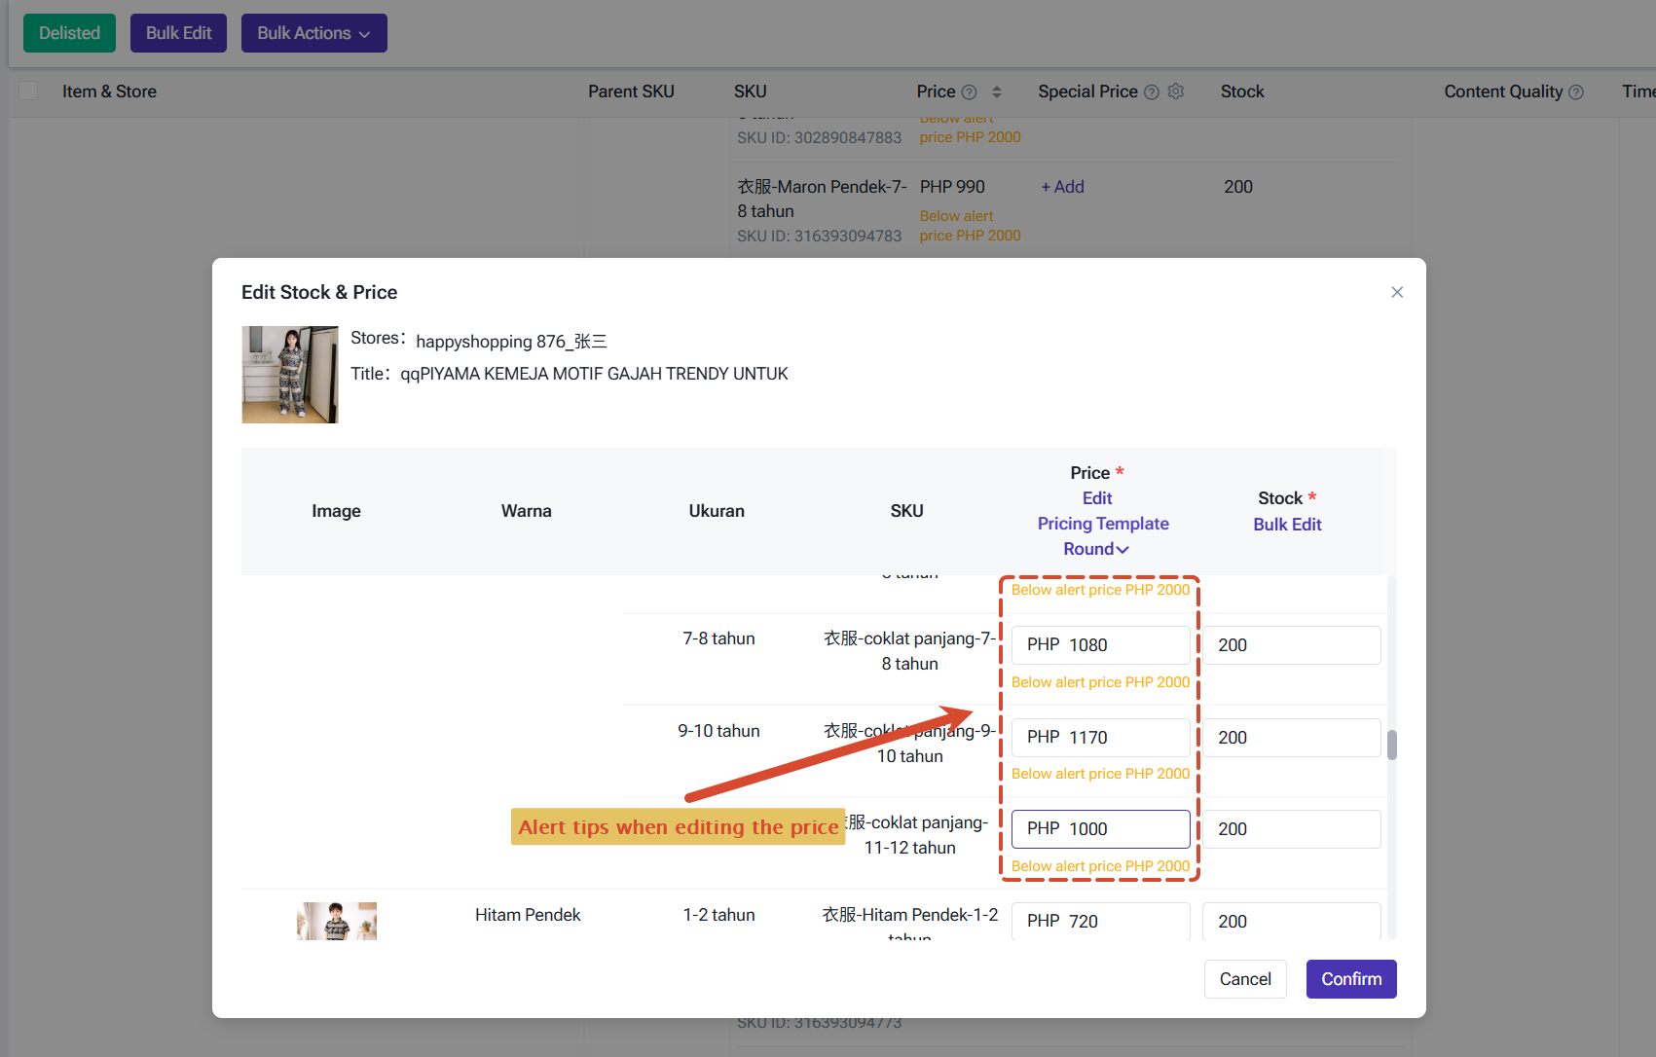
Task: Click the Content Quality column header
Action: coord(1503,91)
